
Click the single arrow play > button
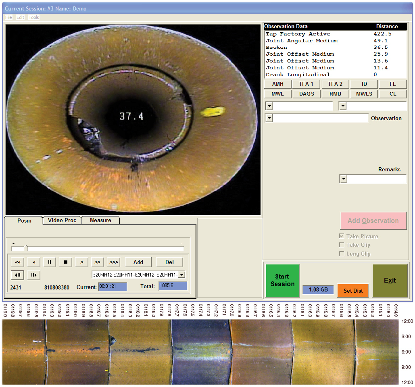[81, 262]
